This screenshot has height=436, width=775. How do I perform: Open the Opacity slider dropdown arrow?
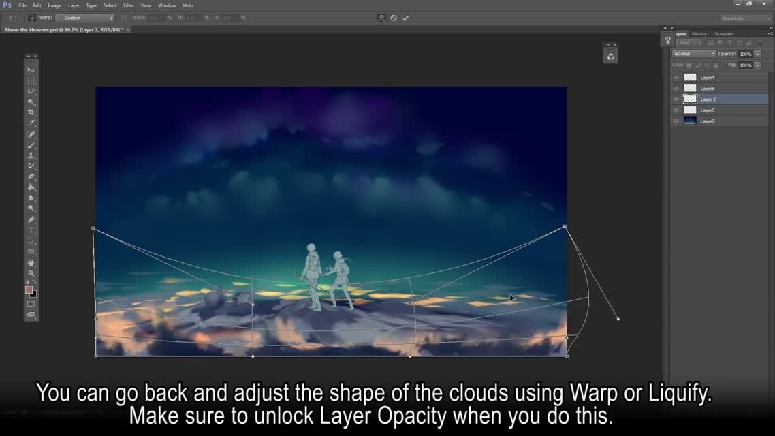point(758,54)
